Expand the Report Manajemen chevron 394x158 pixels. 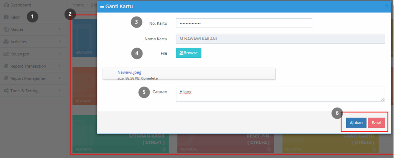pos(60,78)
